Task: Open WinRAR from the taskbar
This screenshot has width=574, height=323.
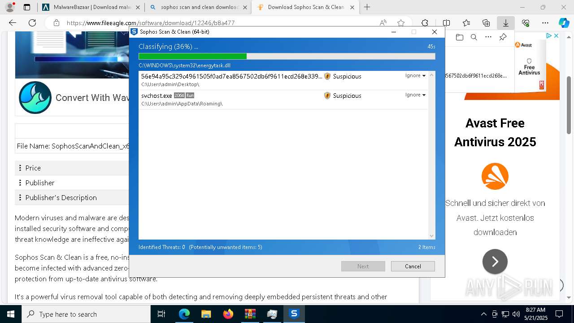Action: (x=250, y=314)
